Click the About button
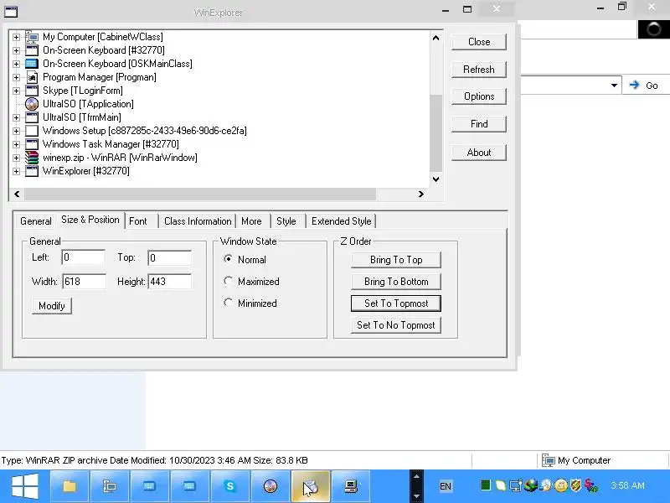670x503 pixels. pyautogui.click(x=478, y=153)
